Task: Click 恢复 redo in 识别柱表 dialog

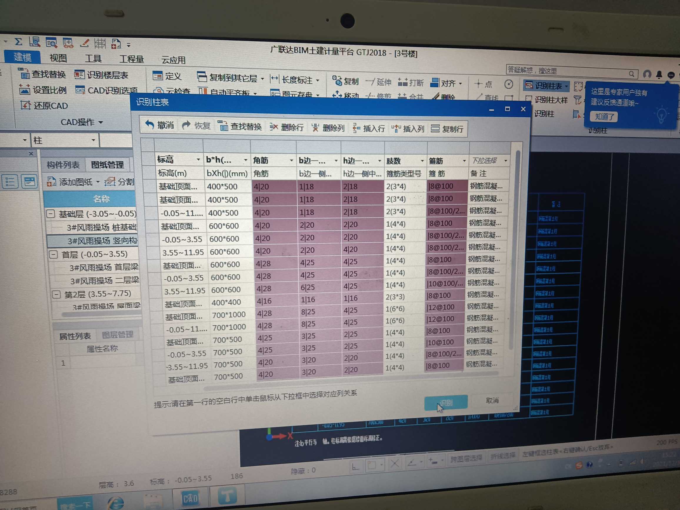Action: (x=196, y=126)
